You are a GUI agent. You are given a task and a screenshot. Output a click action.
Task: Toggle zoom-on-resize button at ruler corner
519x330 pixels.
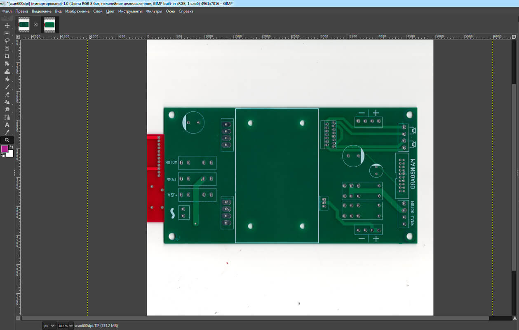(x=514, y=37)
